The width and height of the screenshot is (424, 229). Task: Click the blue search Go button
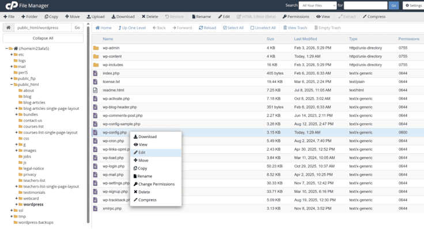tap(393, 5)
